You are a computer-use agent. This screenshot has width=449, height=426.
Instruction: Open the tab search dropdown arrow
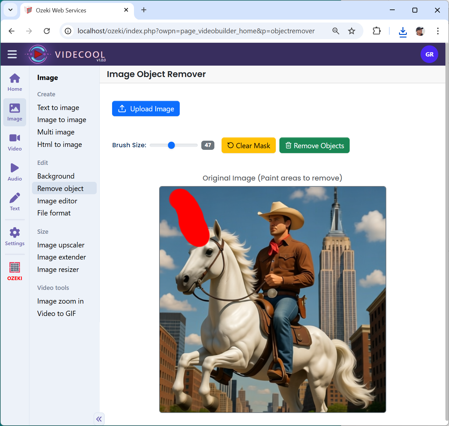pos(10,10)
